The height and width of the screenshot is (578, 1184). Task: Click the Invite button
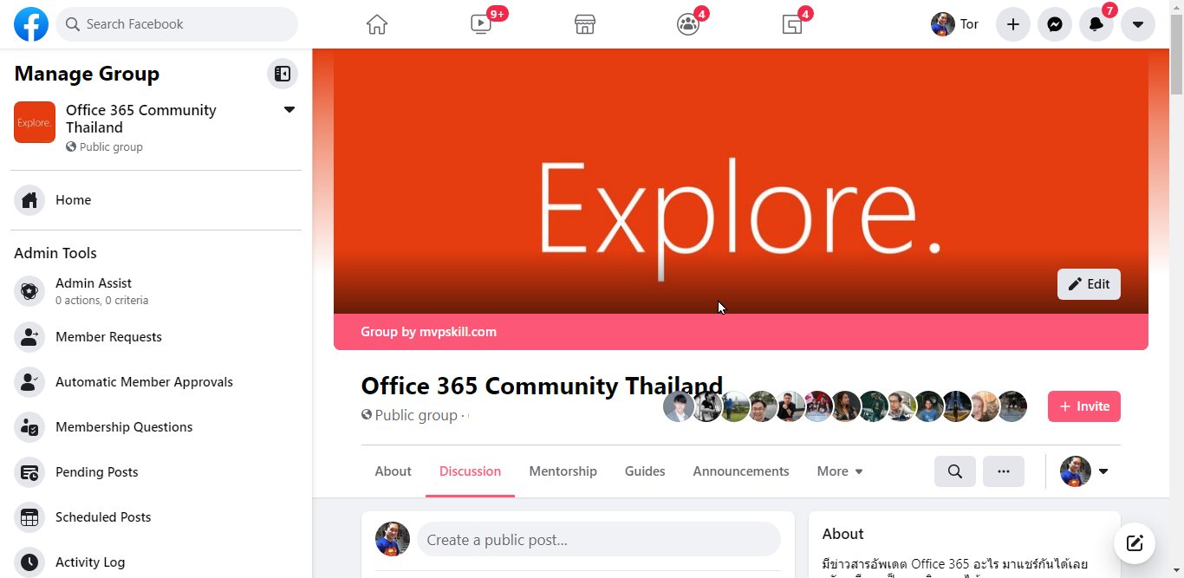click(x=1084, y=406)
